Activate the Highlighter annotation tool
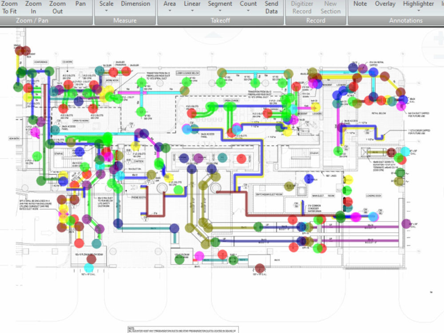Image resolution: width=444 pixels, height=333 pixels. click(x=418, y=4)
